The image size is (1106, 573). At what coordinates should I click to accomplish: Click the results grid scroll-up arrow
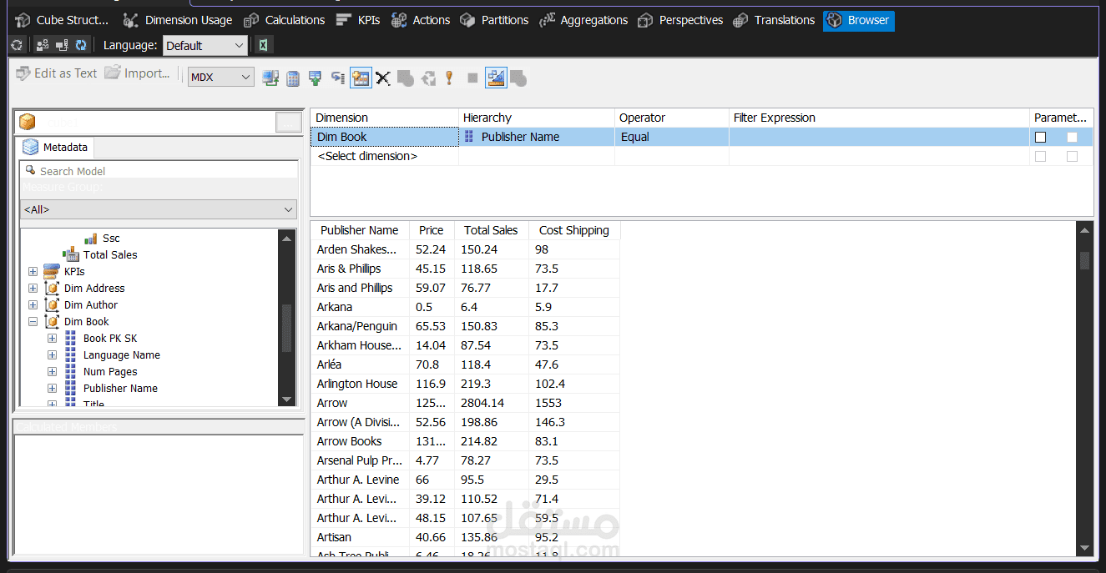(x=1085, y=230)
